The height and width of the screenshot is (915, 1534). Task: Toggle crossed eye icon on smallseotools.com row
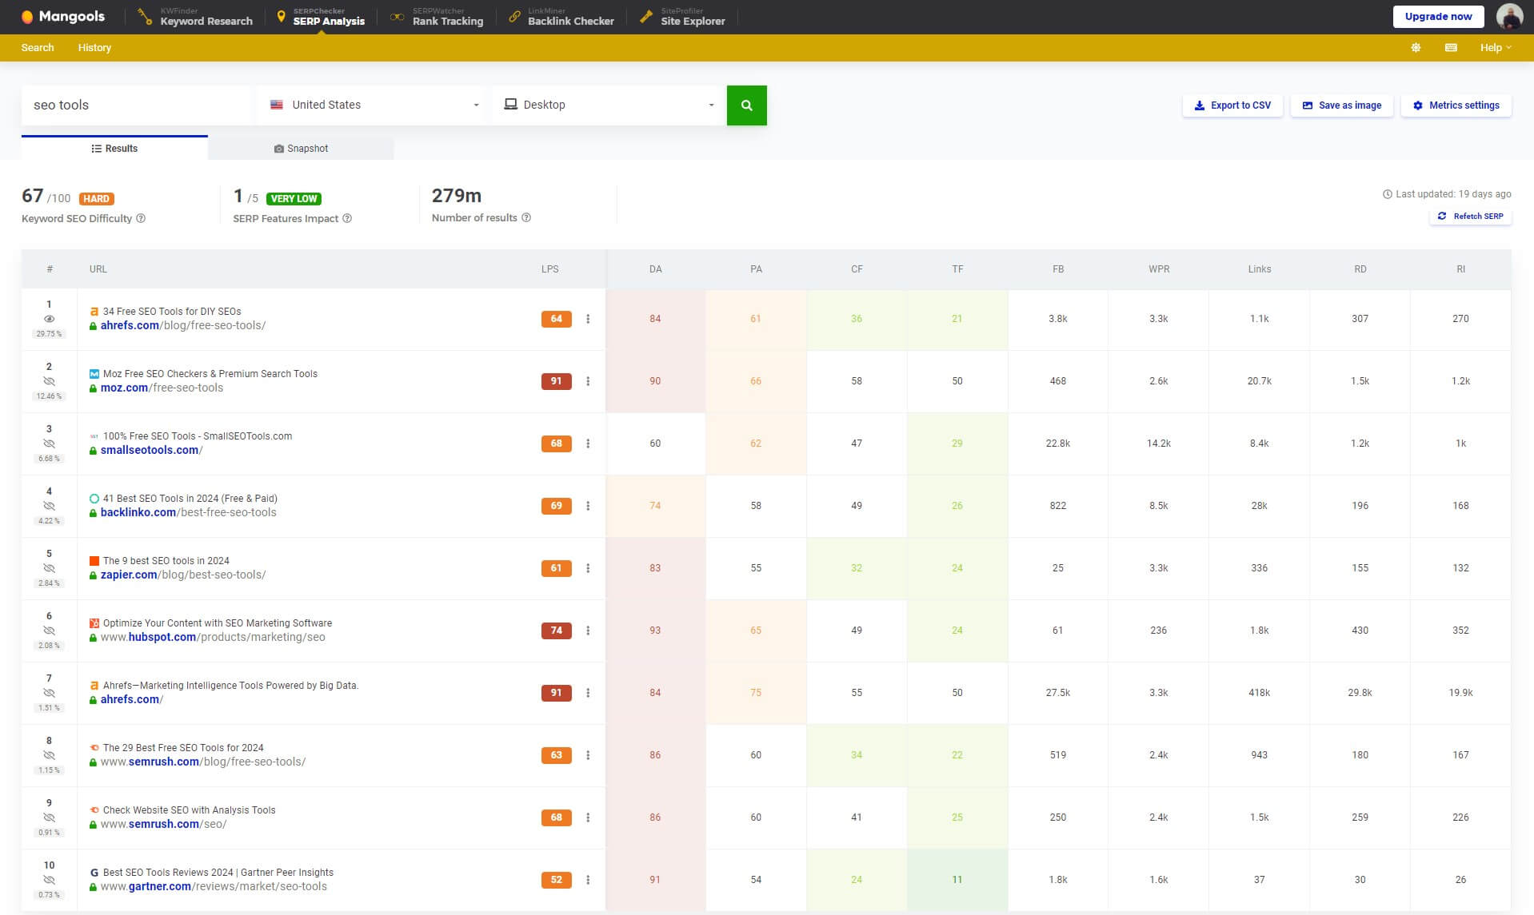pos(49,444)
